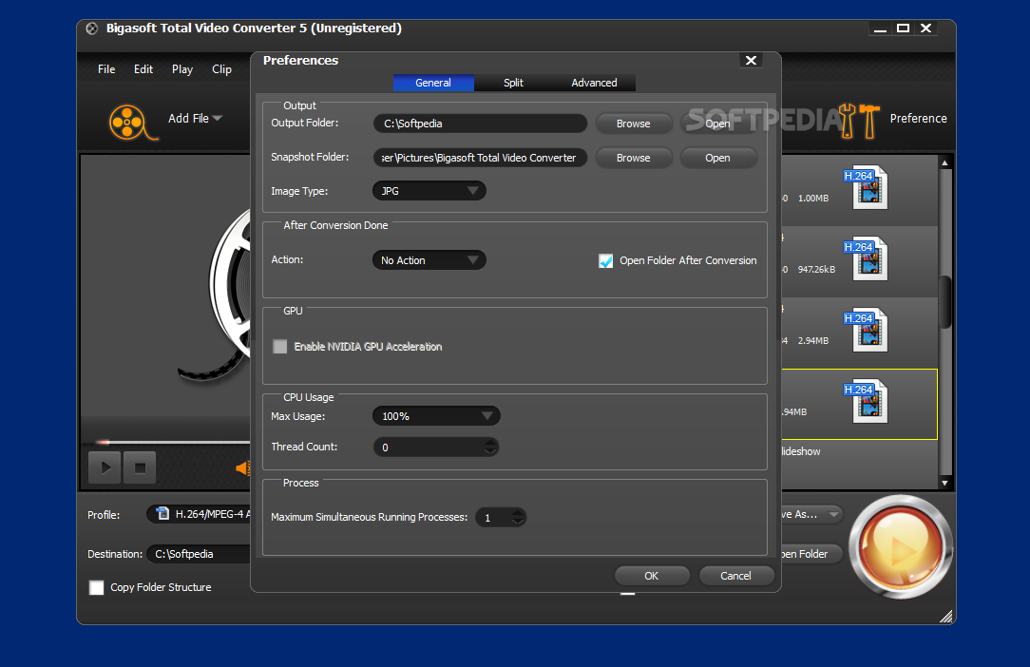1030x667 pixels.
Task: Click the Add File film reel icon
Action: coord(132,123)
